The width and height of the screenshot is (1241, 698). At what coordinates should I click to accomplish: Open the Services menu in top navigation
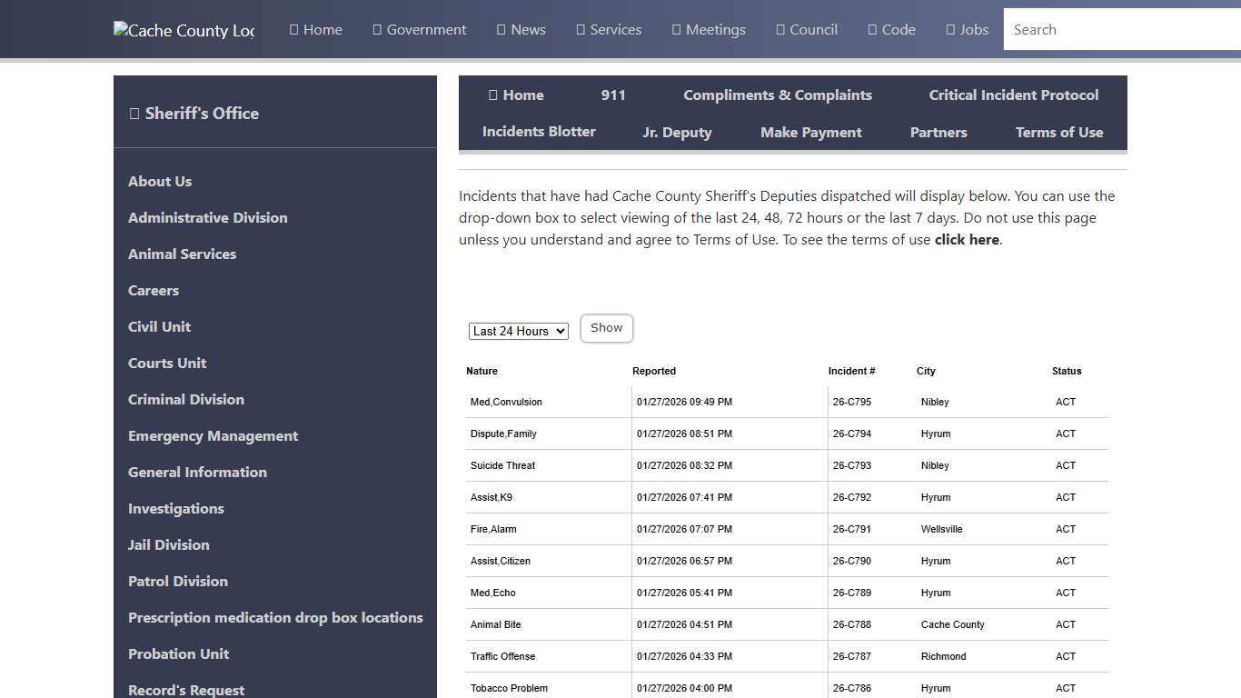tap(609, 30)
